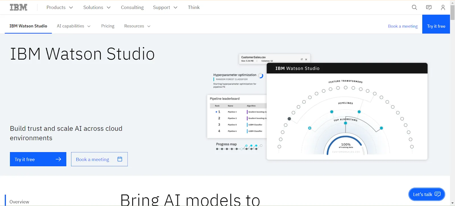Click the hero Try it free button

point(38,159)
